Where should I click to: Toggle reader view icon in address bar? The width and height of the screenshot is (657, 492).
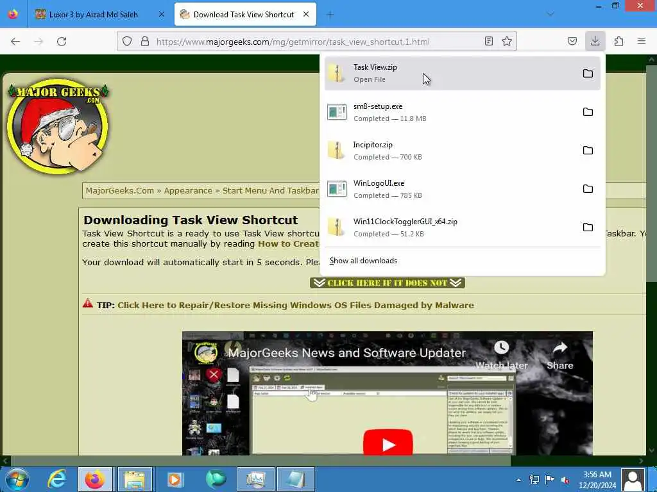(x=488, y=41)
